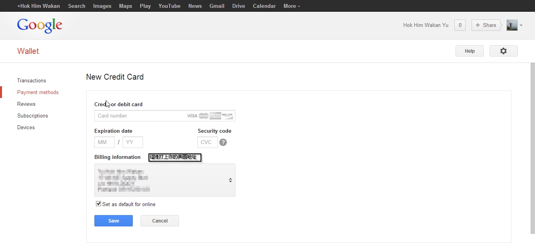The height and width of the screenshot is (251, 535).
Task: Open News in the top bar
Action: [x=195, y=6]
